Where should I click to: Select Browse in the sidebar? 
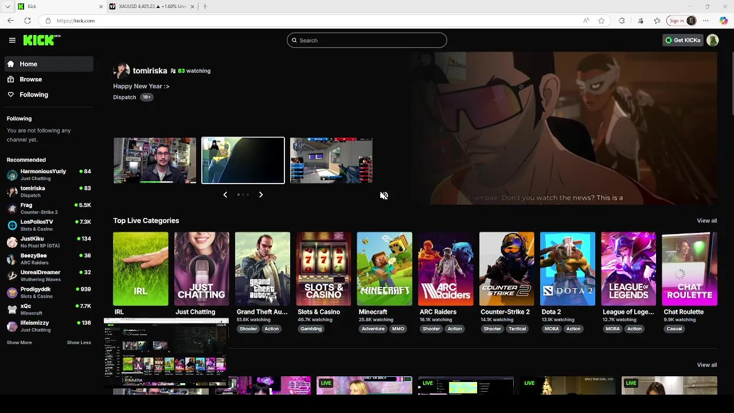point(49,79)
